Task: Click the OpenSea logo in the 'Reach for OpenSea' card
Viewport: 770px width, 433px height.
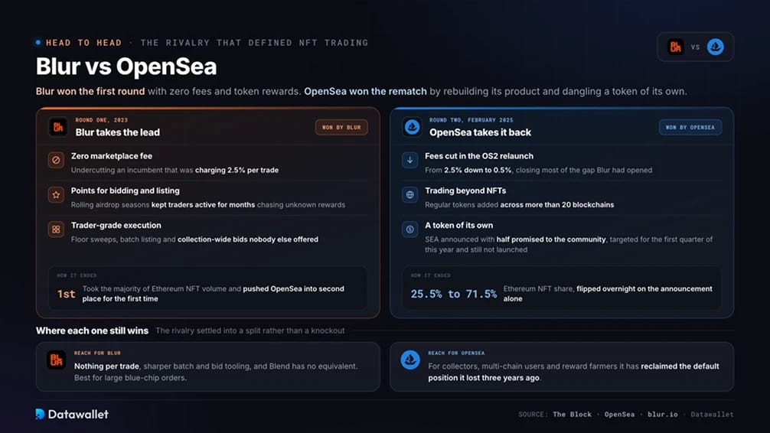Action: 410,360
